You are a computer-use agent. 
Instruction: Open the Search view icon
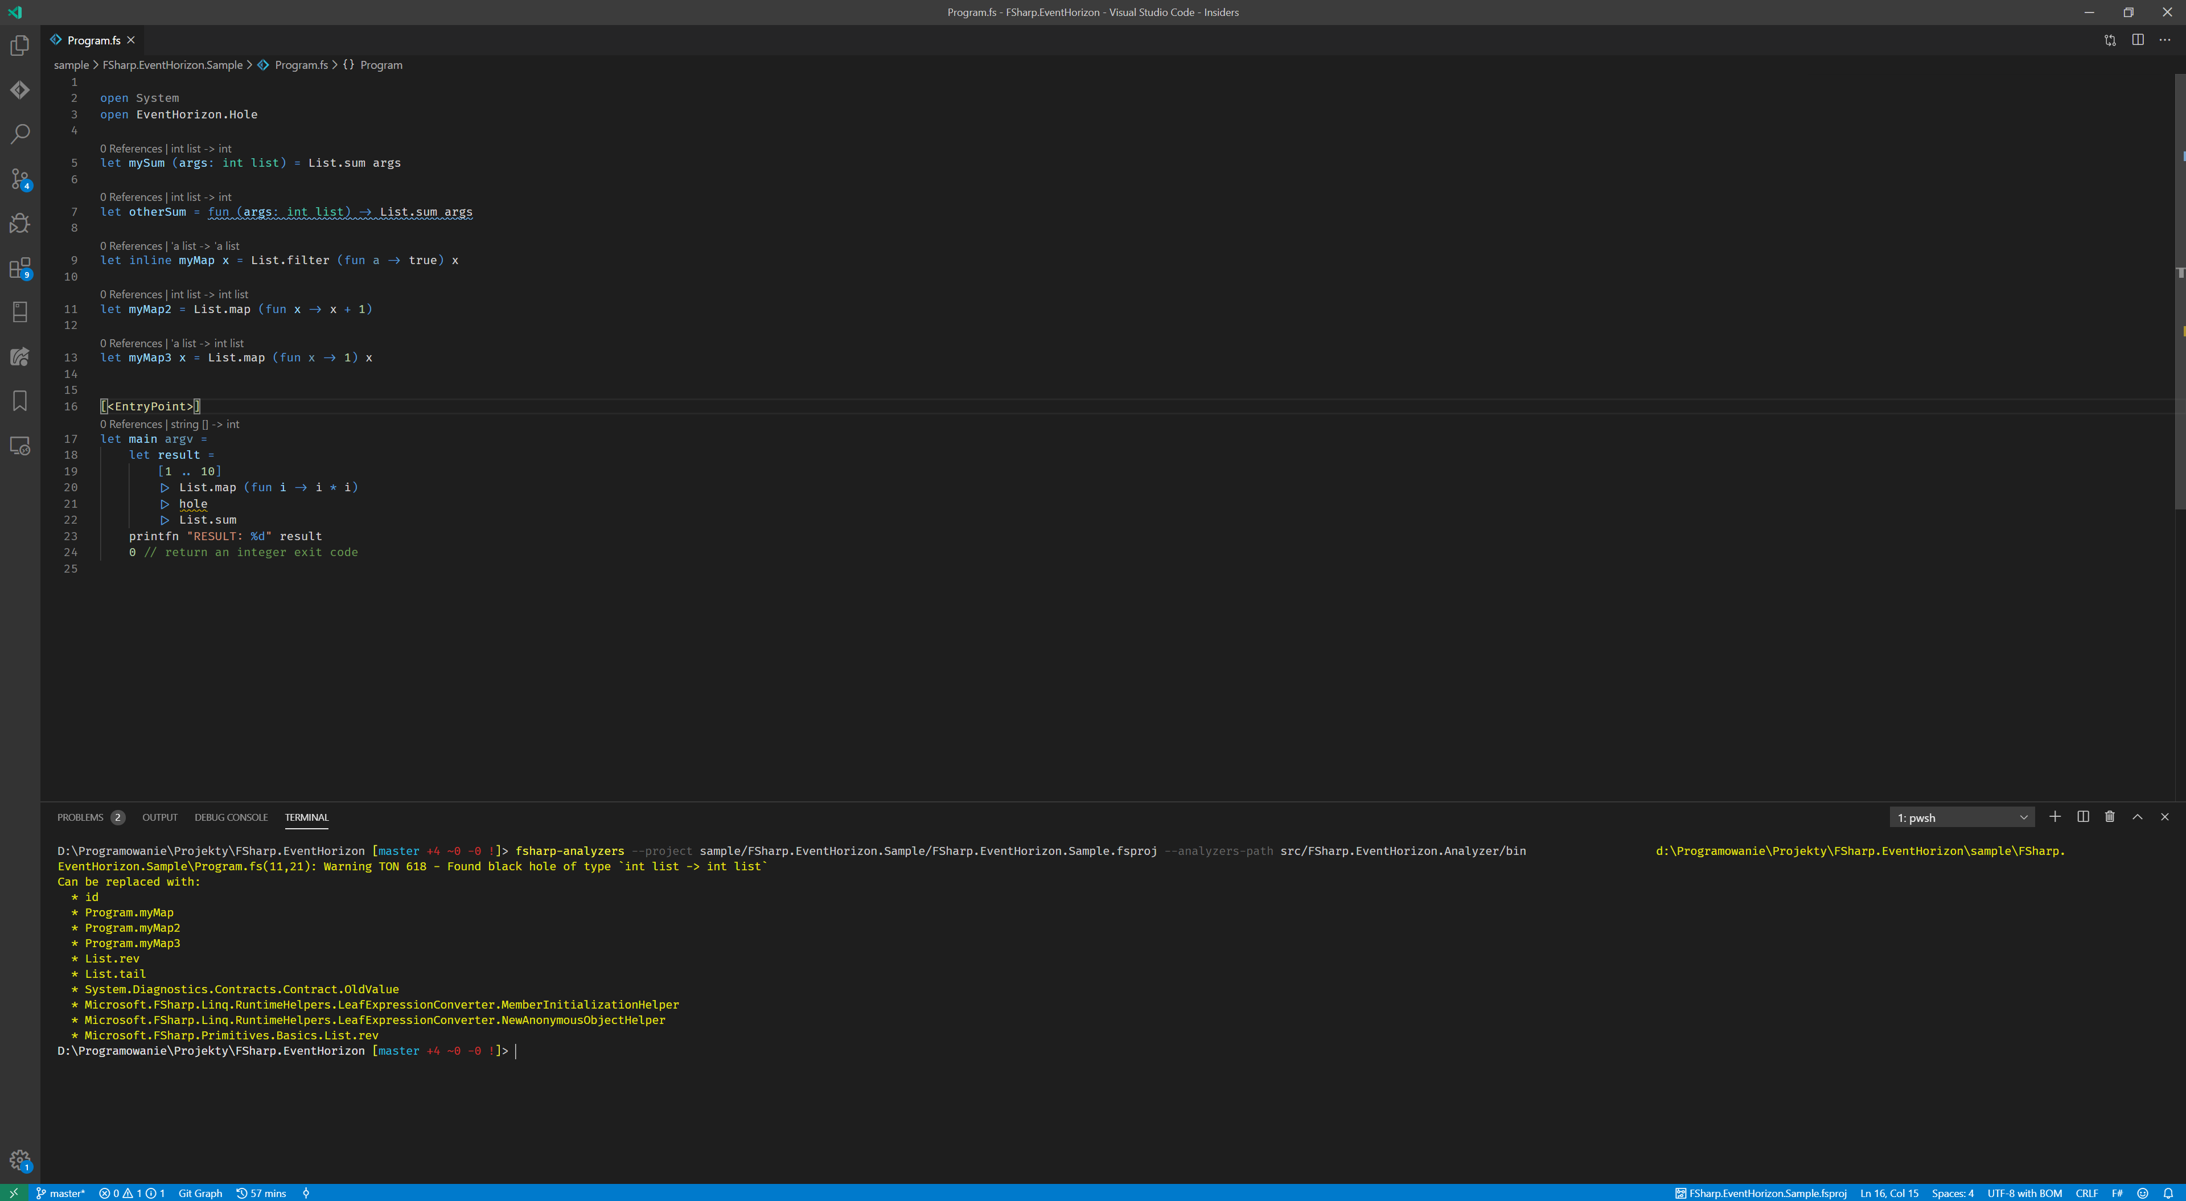[19, 134]
